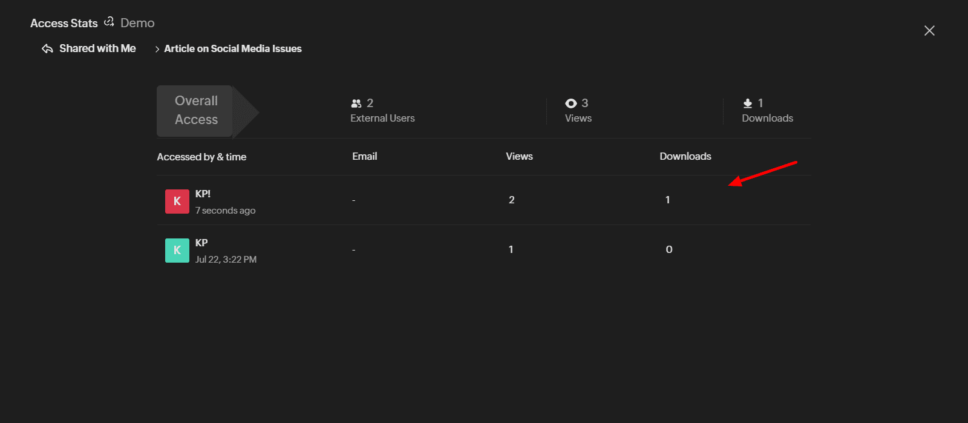The image size is (968, 423).
Task: Sort by the Accessed by & time header
Action: pos(201,157)
